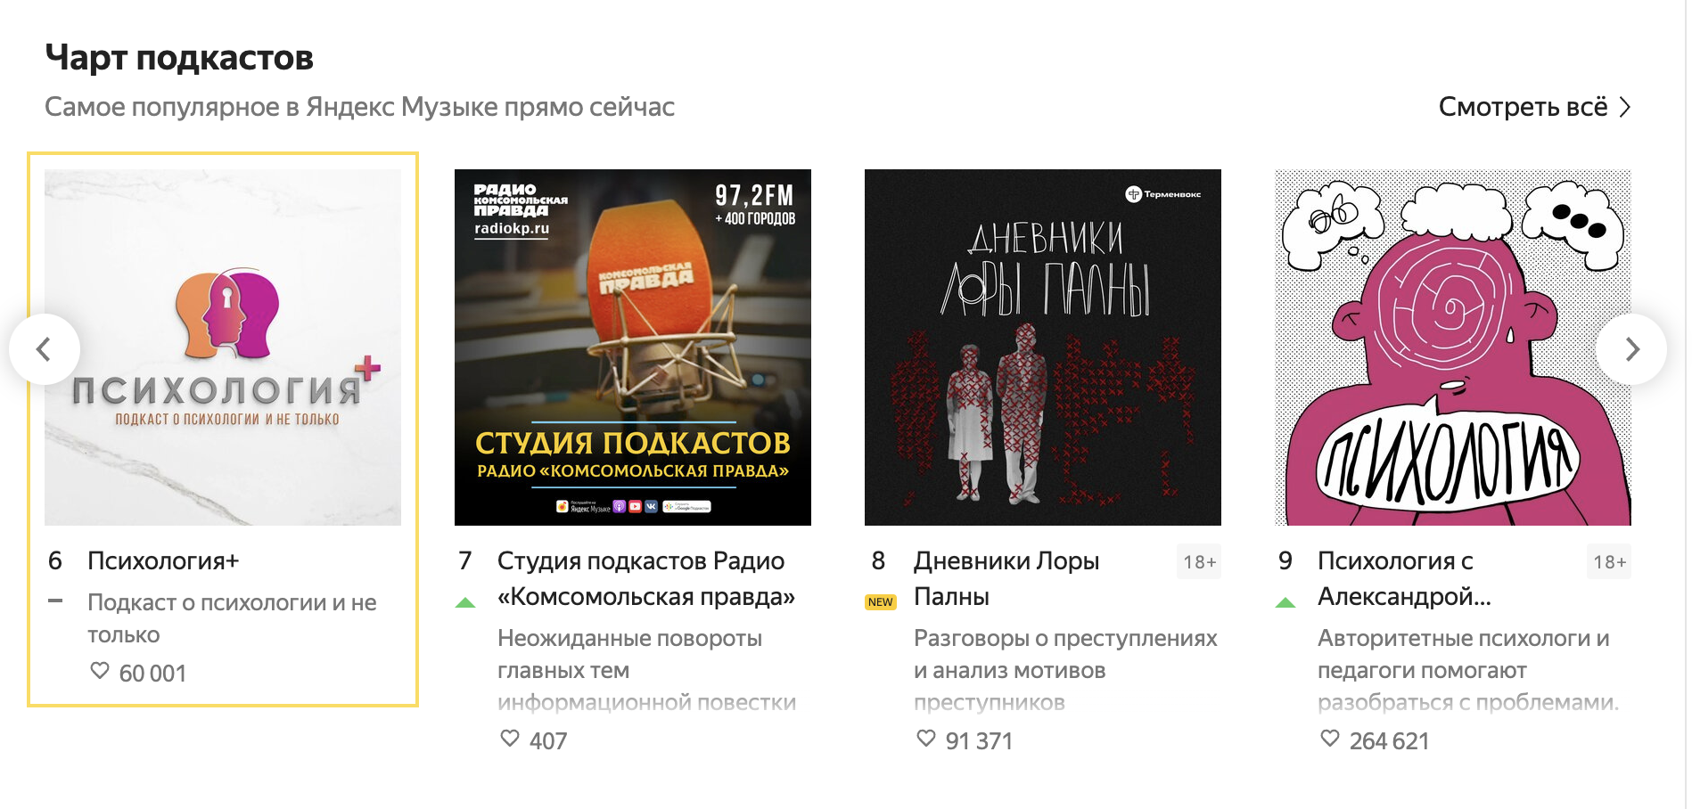The image size is (1692, 809).
Task: Go to previous podcasts with left arrow
Action: (x=44, y=349)
